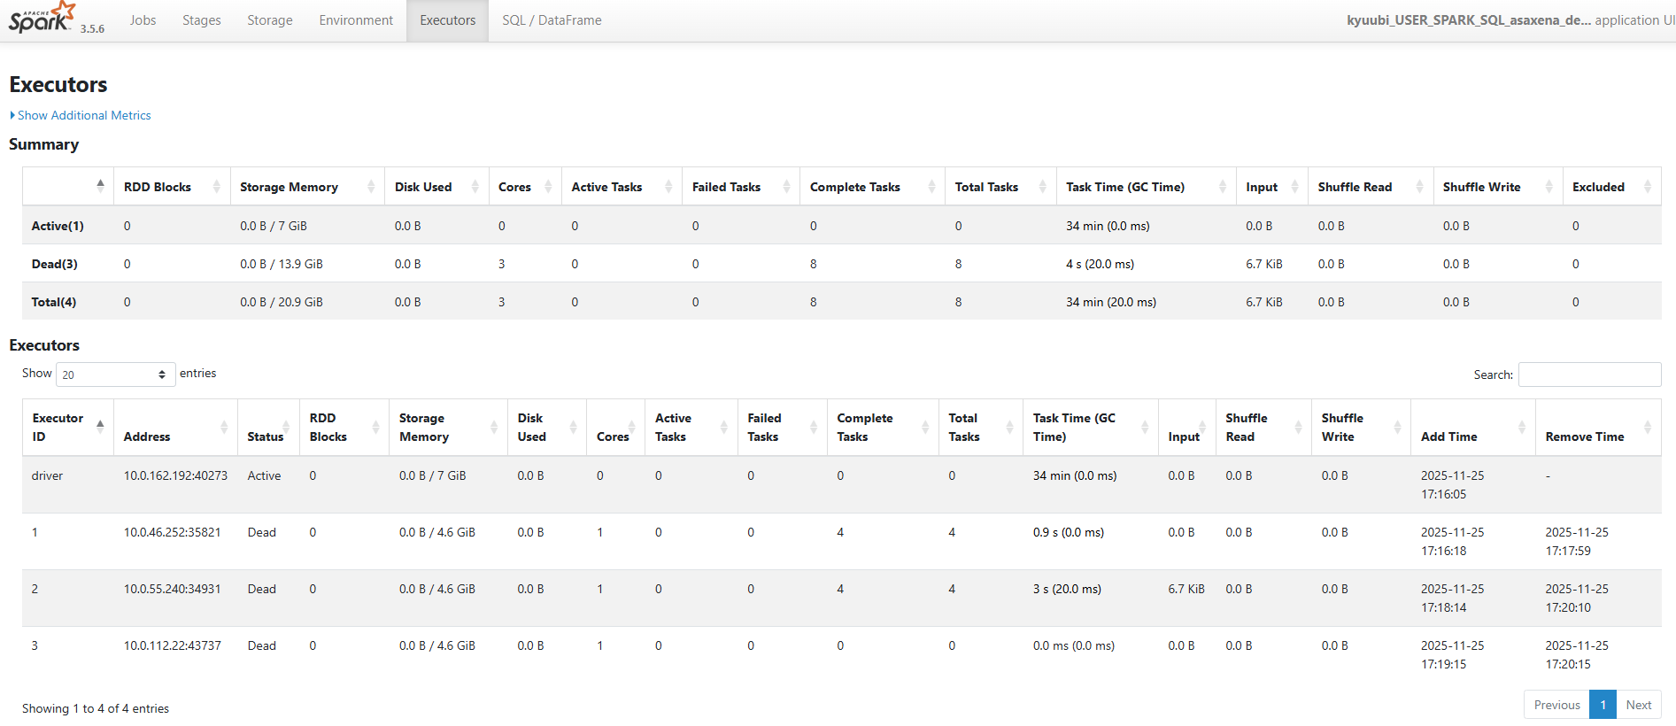Go to the Storage tab
The width and height of the screenshot is (1676, 726).
(270, 20)
